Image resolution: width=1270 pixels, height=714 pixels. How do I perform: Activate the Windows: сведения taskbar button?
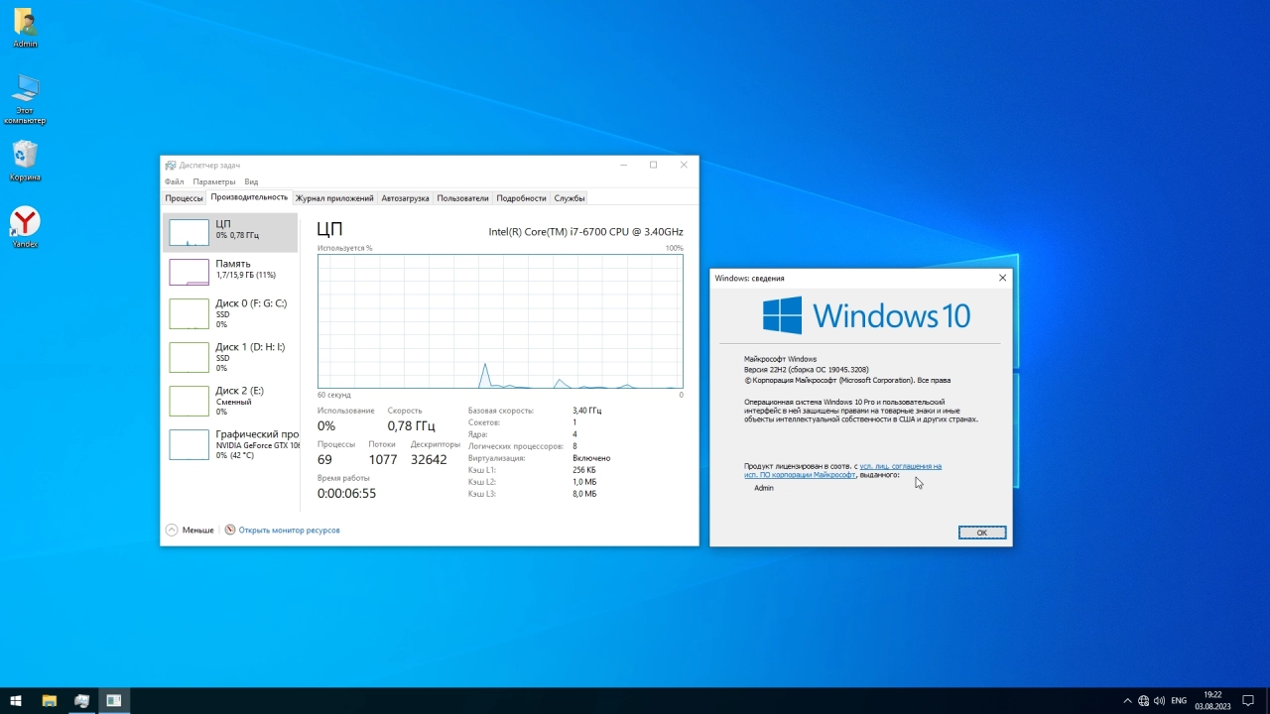(x=114, y=700)
